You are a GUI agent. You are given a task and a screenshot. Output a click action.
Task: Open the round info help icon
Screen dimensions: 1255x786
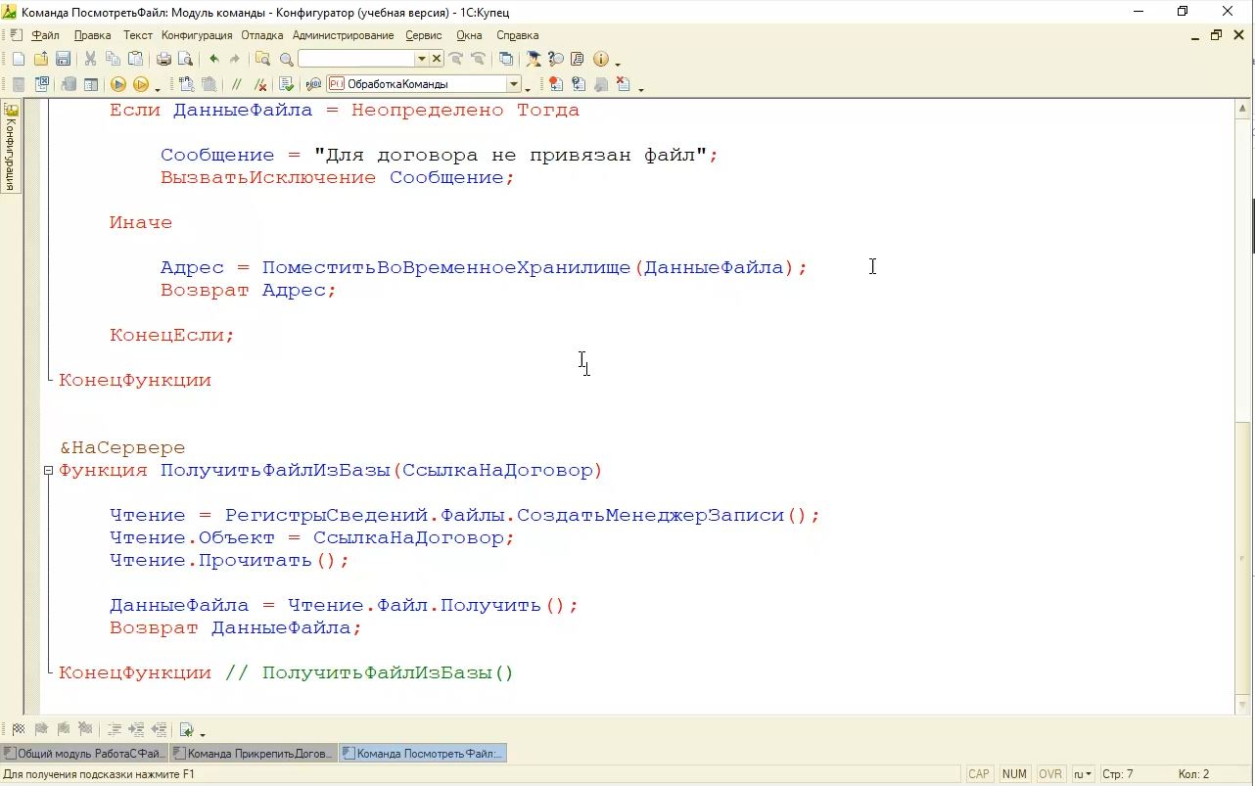tap(600, 60)
